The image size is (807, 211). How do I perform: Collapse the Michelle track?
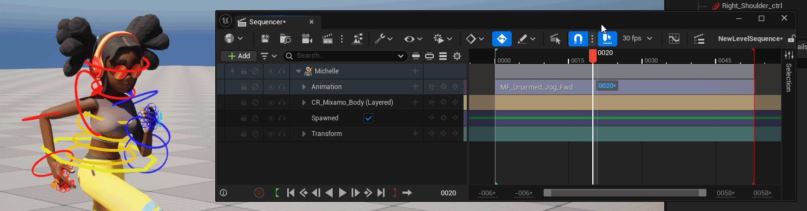pos(298,71)
